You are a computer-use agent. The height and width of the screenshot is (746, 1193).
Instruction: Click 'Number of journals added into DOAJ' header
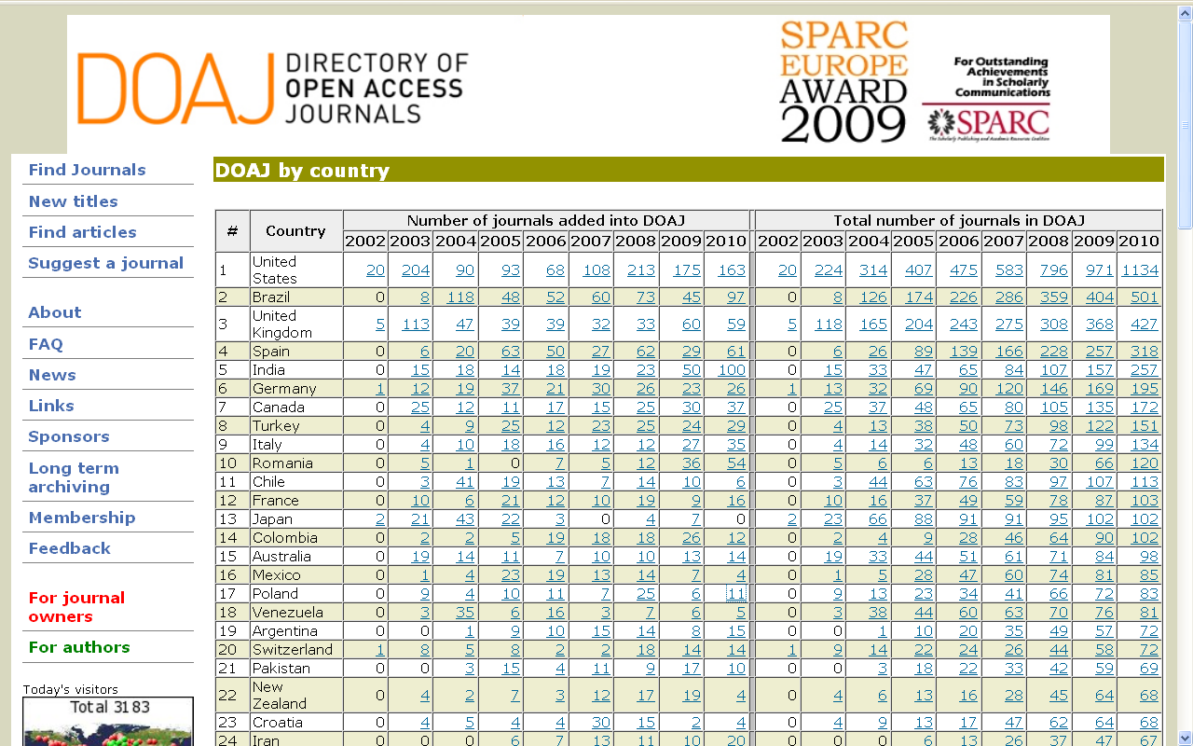tap(546, 221)
